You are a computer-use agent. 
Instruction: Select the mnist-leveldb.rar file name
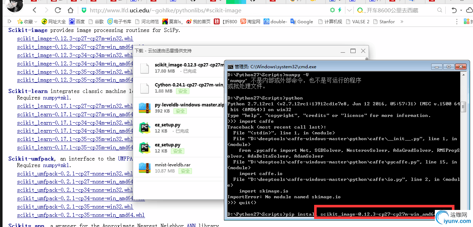coord(173,165)
